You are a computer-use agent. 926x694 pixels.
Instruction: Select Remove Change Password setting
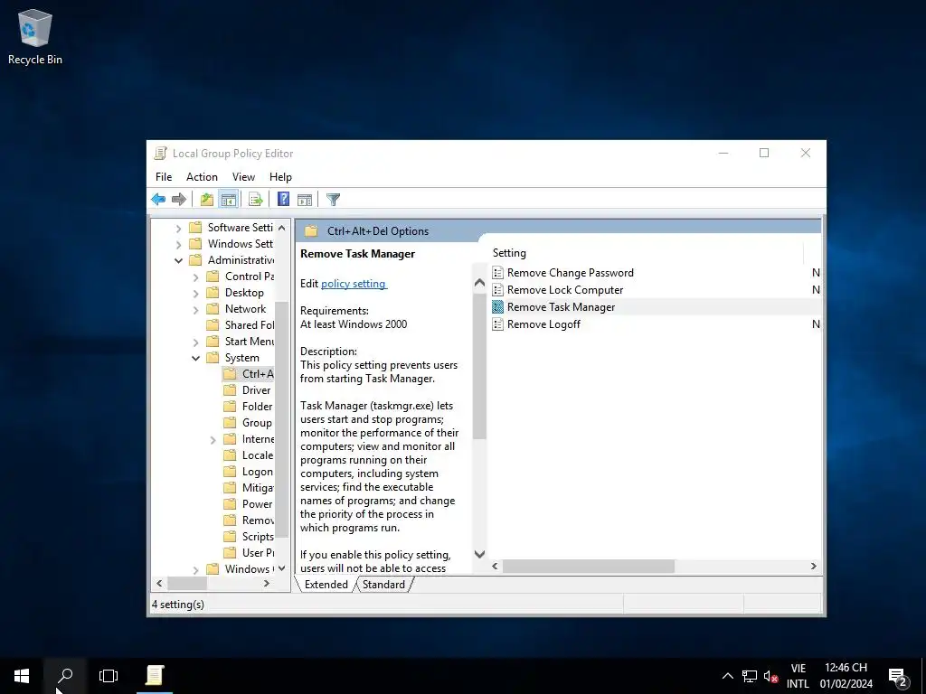coord(571,273)
